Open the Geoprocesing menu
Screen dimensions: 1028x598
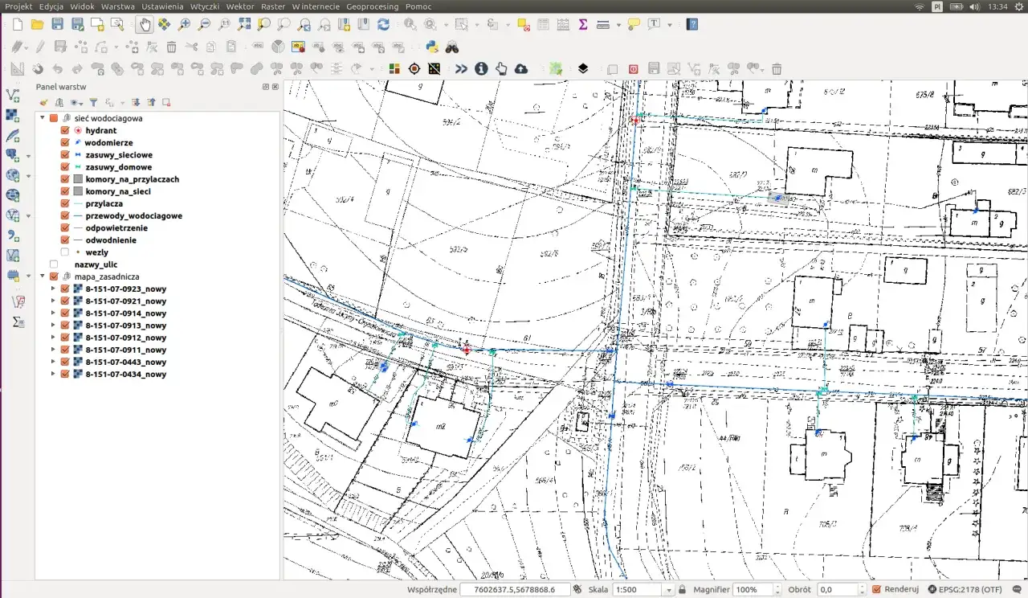point(372,6)
